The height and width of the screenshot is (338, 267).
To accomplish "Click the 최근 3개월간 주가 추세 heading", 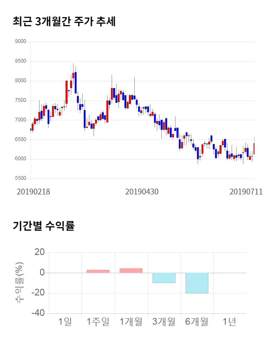I will 64,22.
